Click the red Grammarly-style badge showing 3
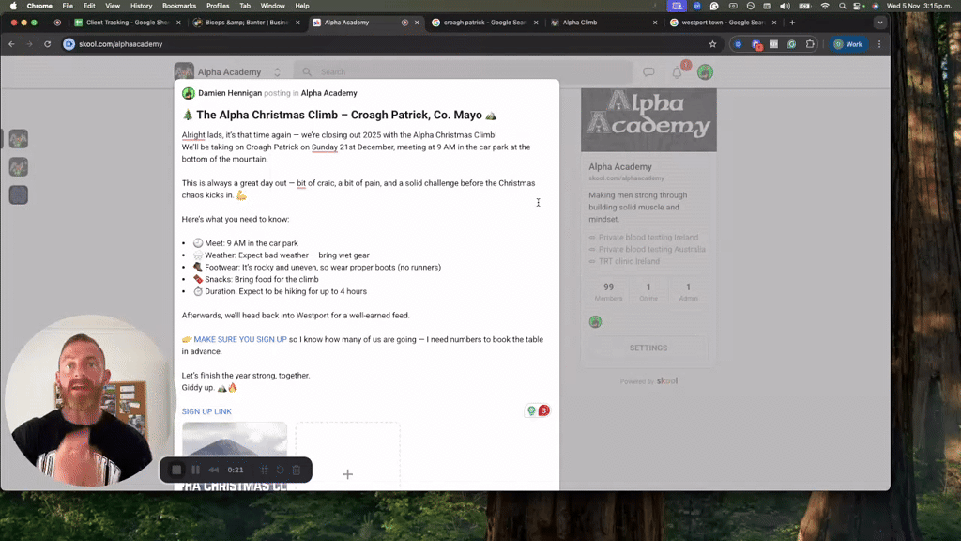This screenshot has height=541, width=961. pos(543,410)
